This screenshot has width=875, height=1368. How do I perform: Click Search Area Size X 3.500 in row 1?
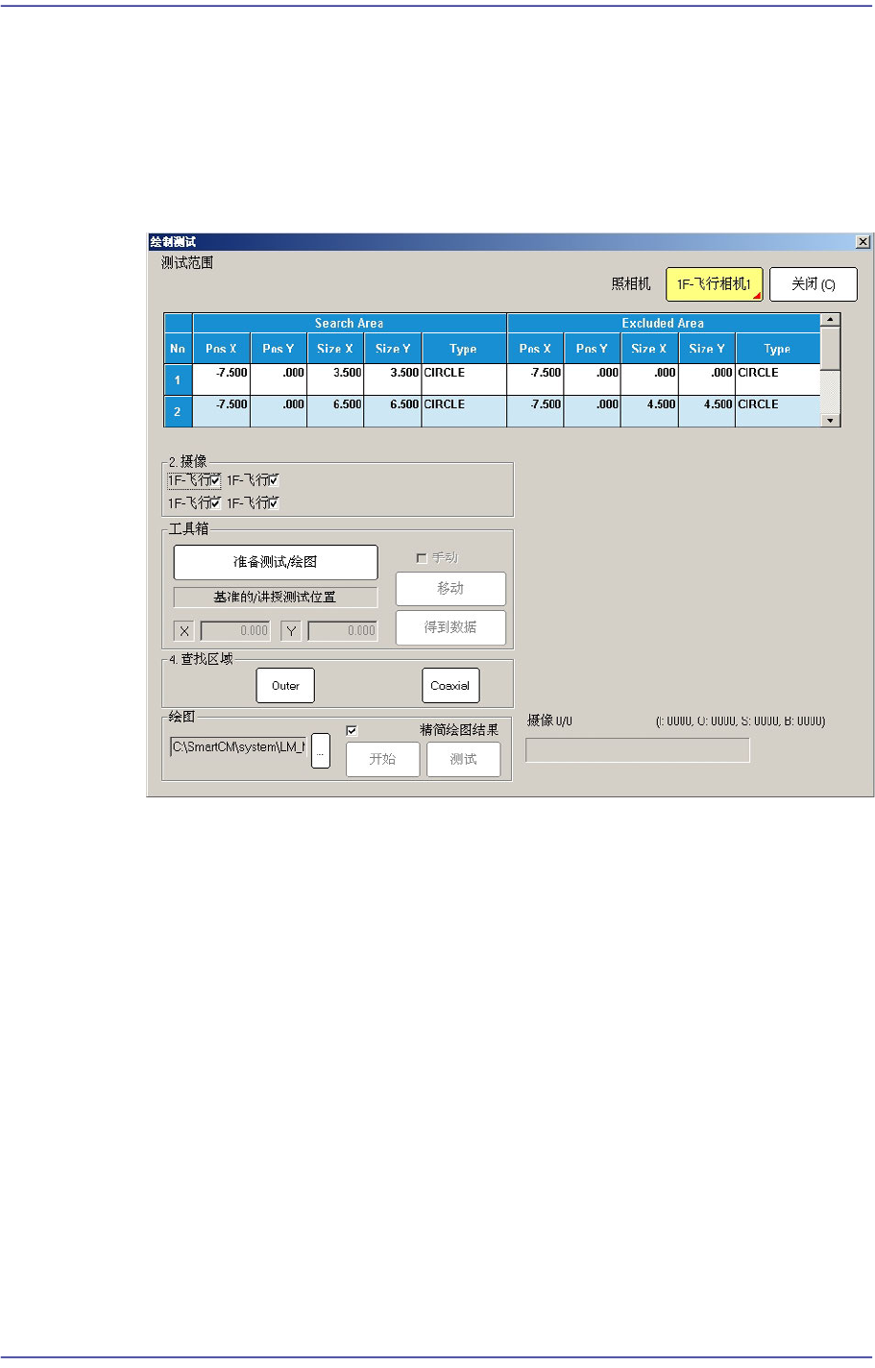[x=335, y=379]
